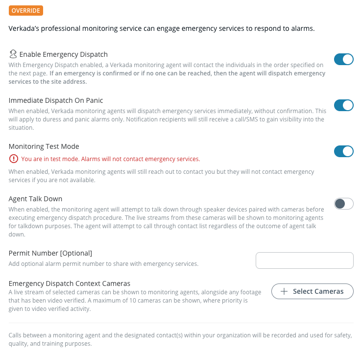
Task: Click the agent headset icon beside Enable Emergency Dispatch
Action: [x=13, y=54]
